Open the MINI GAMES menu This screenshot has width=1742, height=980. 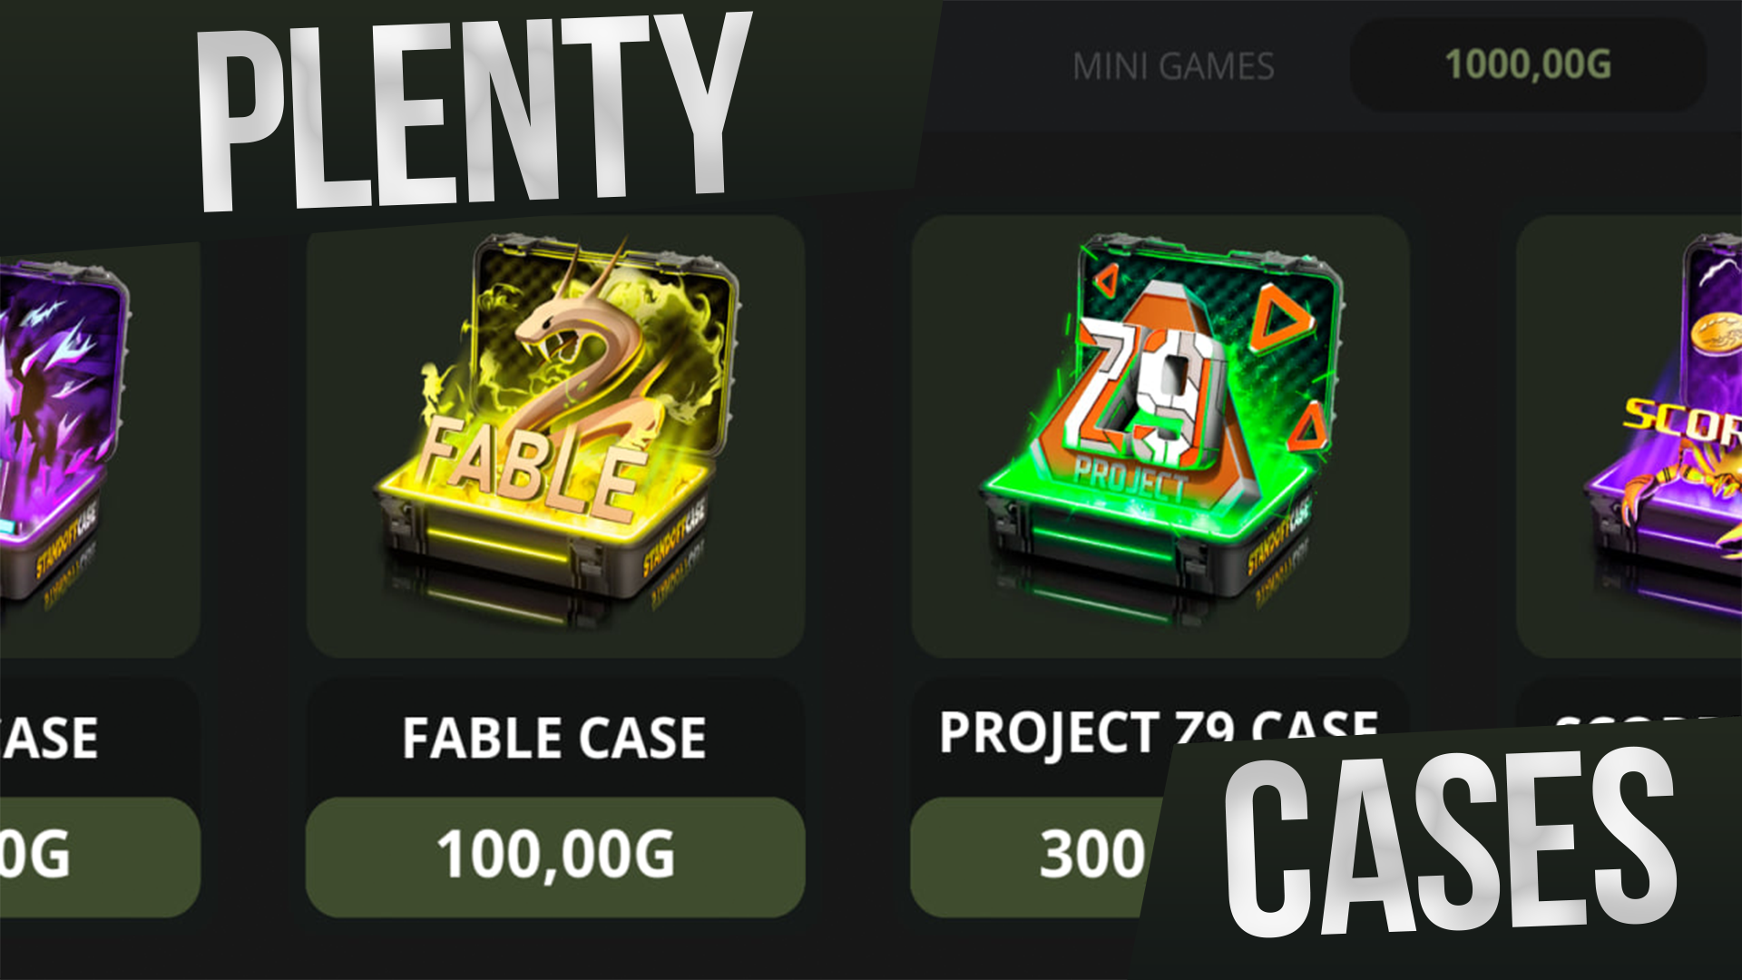click(1173, 66)
